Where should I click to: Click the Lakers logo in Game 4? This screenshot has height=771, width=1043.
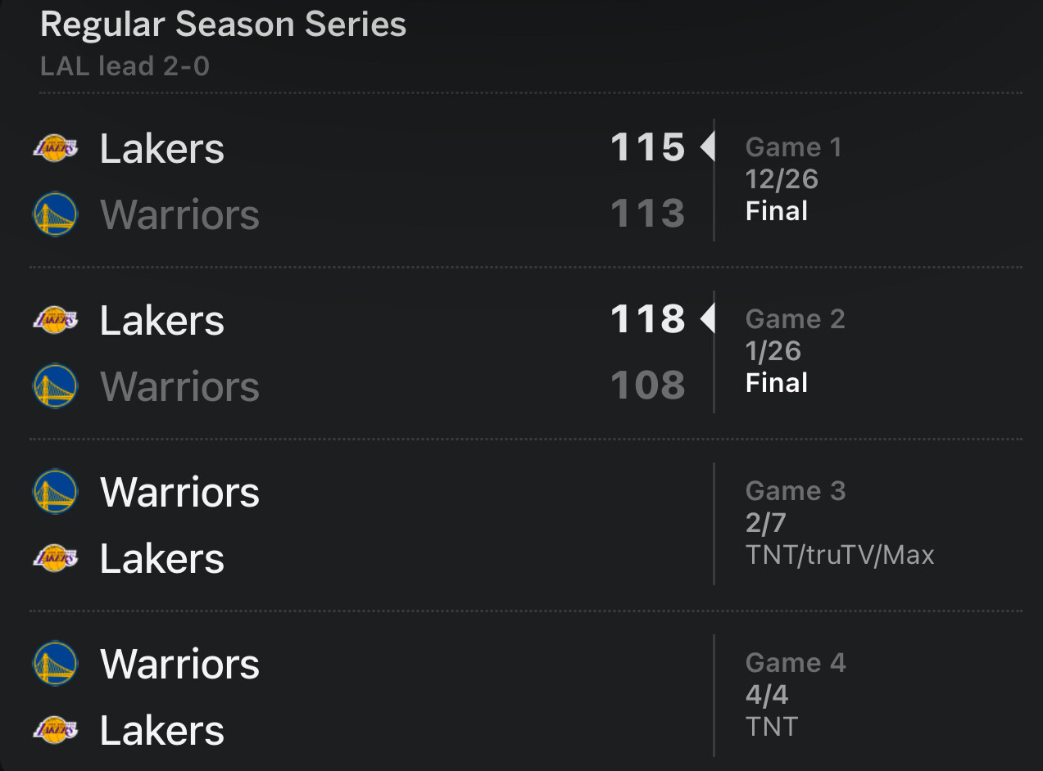click(x=56, y=730)
